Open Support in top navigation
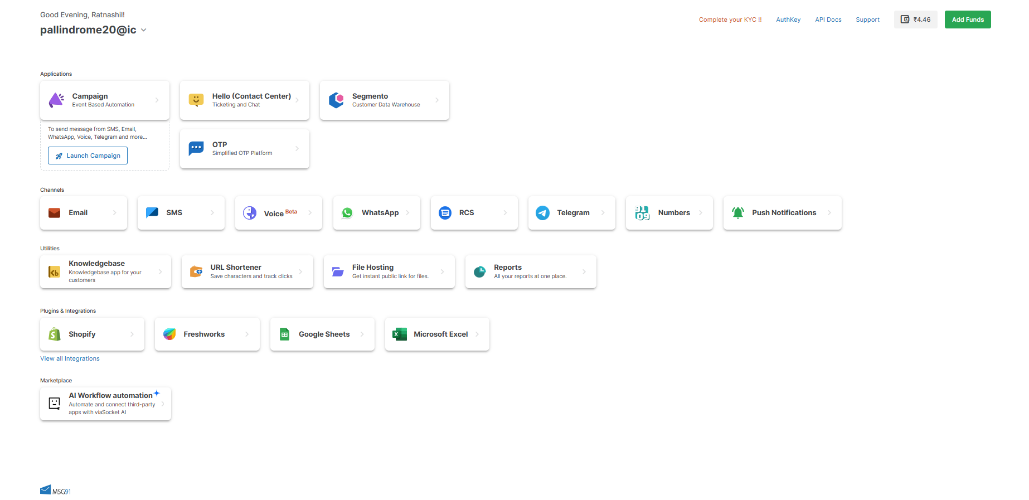This screenshot has width=1029, height=500. pyautogui.click(x=868, y=20)
